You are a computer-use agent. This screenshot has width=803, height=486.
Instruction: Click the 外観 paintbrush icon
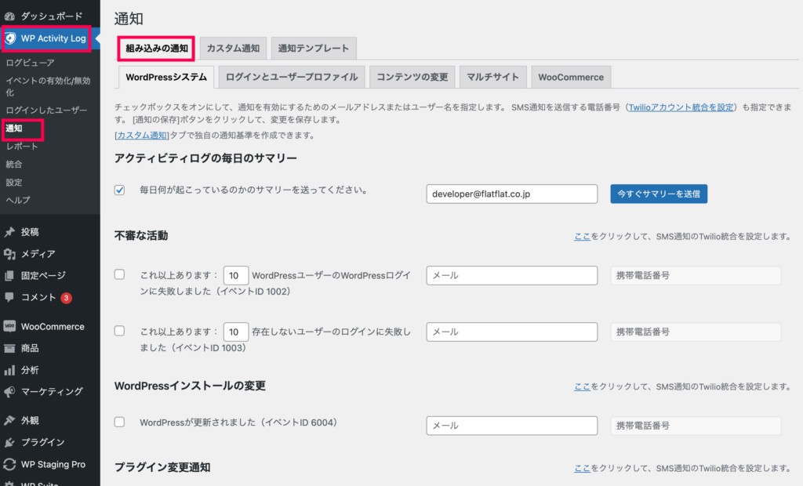(9, 420)
